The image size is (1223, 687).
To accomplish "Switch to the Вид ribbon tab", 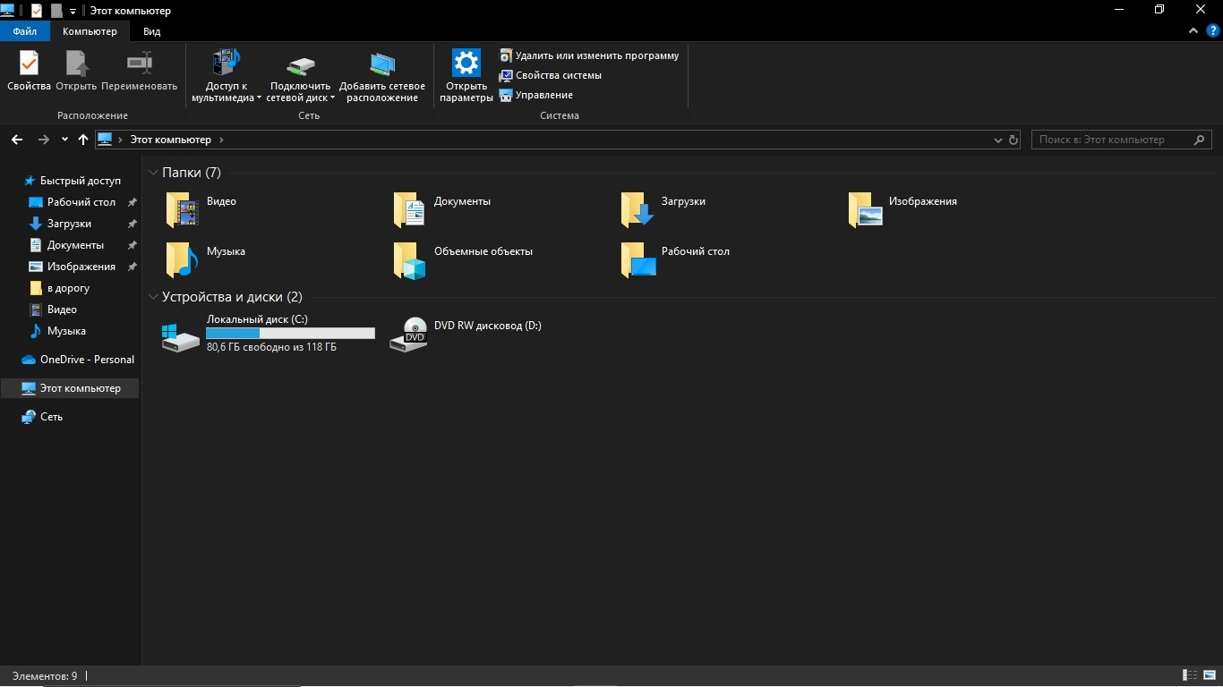I will coord(152,31).
